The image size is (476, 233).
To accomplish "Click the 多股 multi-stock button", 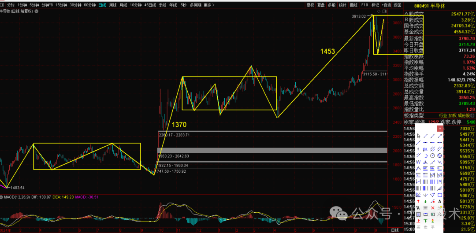I will (x=331, y=5).
